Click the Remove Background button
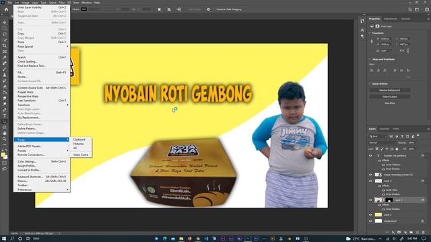This screenshot has height=242, width=431. (390, 90)
